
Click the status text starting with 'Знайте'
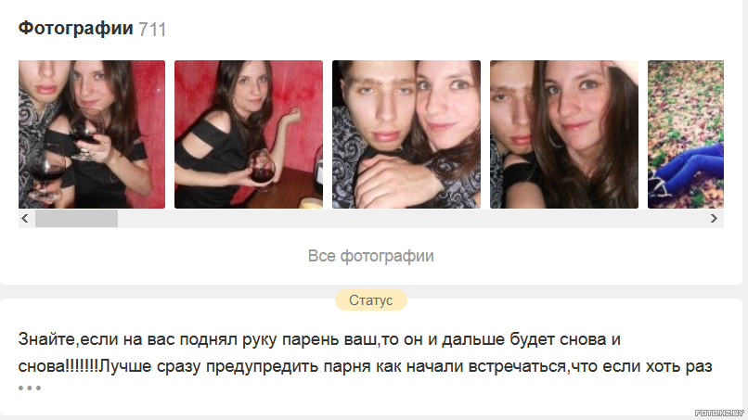tap(319, 339)
